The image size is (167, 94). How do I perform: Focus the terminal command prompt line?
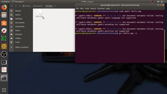106,33
